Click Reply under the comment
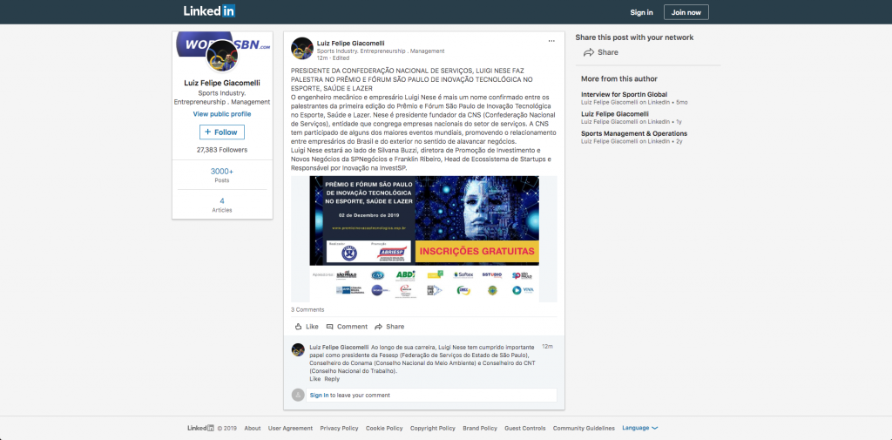The image size is (892, 440). point(332,379)
